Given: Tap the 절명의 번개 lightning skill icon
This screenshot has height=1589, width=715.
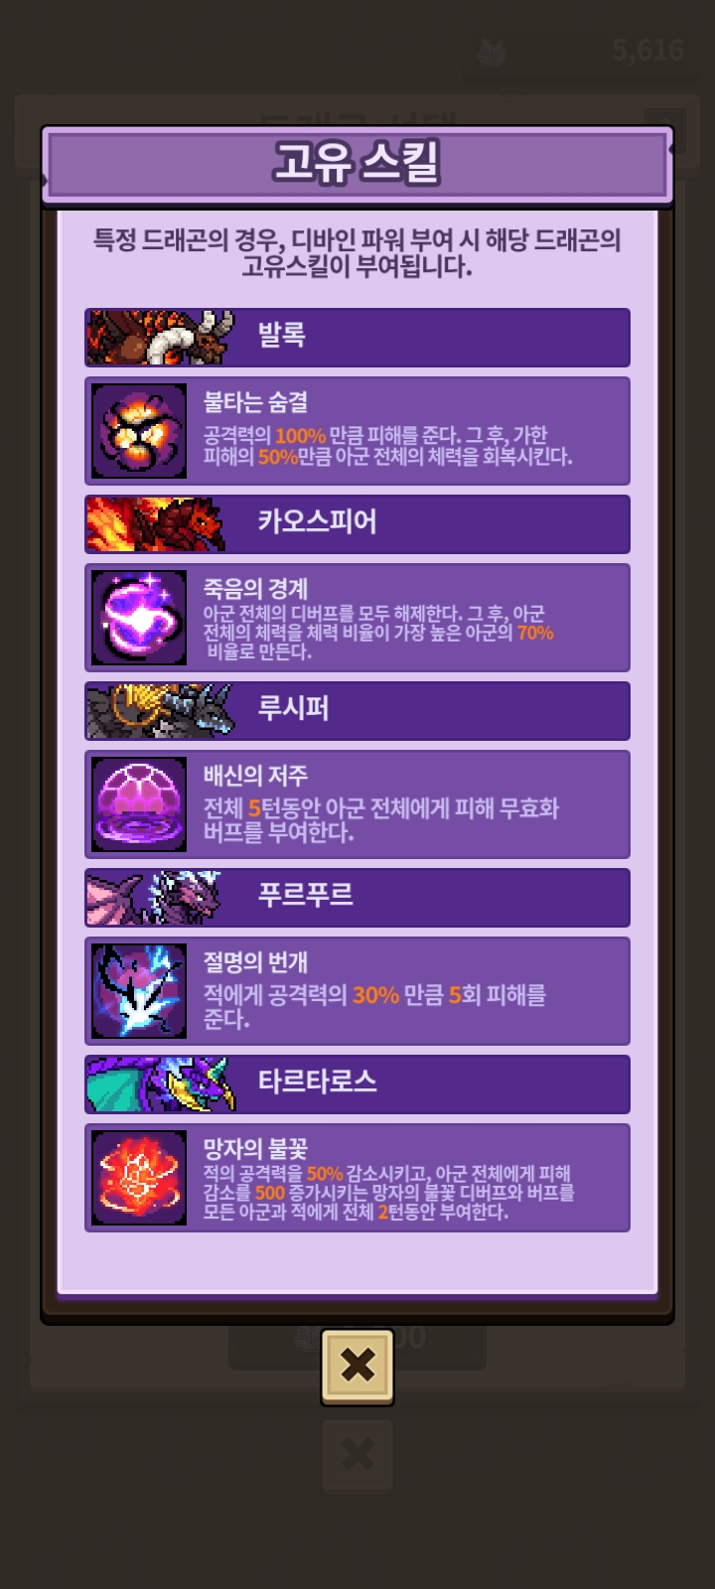Looking at the screenshot, I should (139, 991).
